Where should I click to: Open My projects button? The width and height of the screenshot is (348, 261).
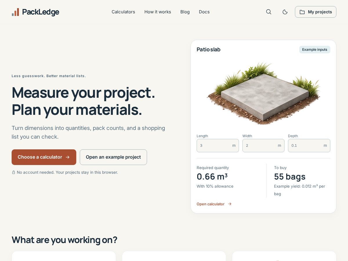(x=316, y=12)
